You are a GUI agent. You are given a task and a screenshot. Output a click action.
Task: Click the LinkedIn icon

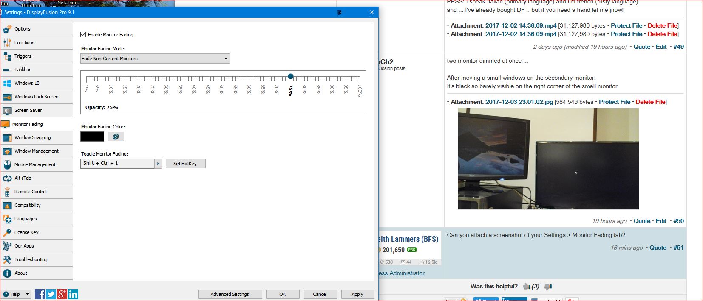pos(73,294)
